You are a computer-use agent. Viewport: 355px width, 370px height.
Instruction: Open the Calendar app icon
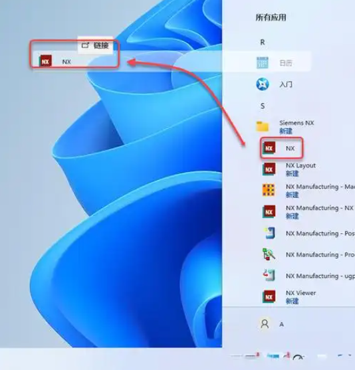coord(263,62)
